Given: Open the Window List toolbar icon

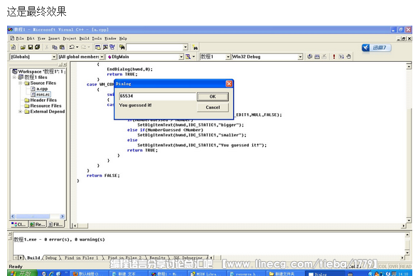Looking at the screenshot, I should (x=112, y=47).
